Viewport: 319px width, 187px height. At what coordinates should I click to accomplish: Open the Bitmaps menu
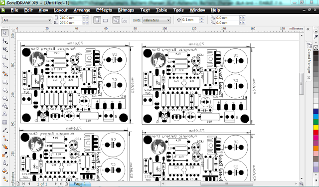126,10
